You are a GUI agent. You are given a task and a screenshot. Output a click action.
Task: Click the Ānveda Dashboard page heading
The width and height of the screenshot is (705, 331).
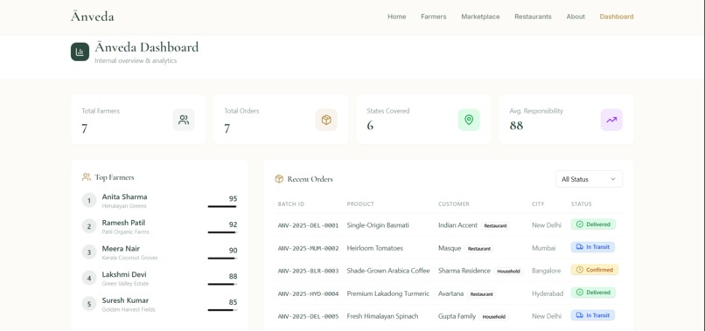(x=147, y=47)
